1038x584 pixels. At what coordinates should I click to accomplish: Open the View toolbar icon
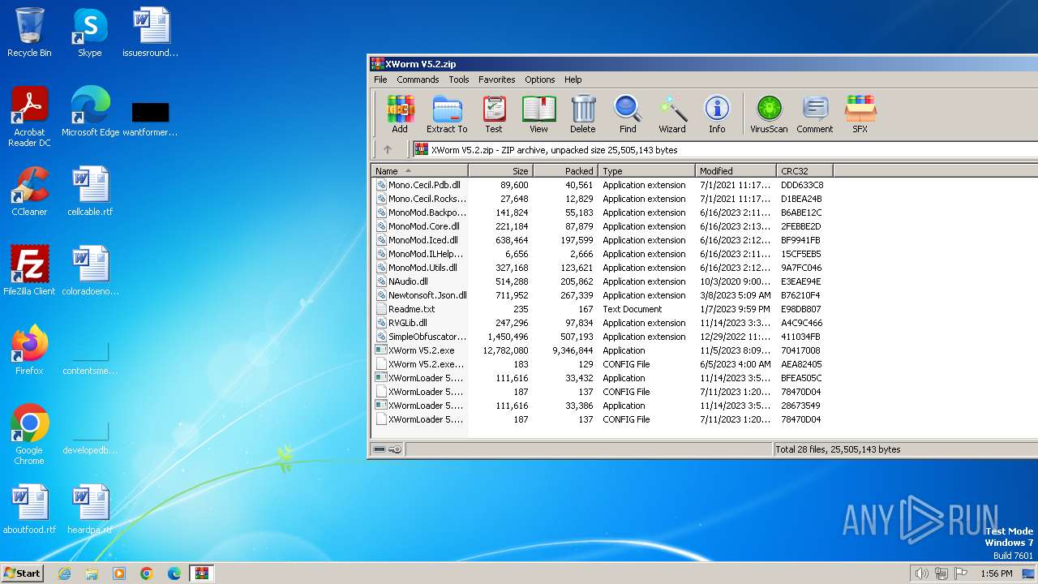[x=538, y=114]
